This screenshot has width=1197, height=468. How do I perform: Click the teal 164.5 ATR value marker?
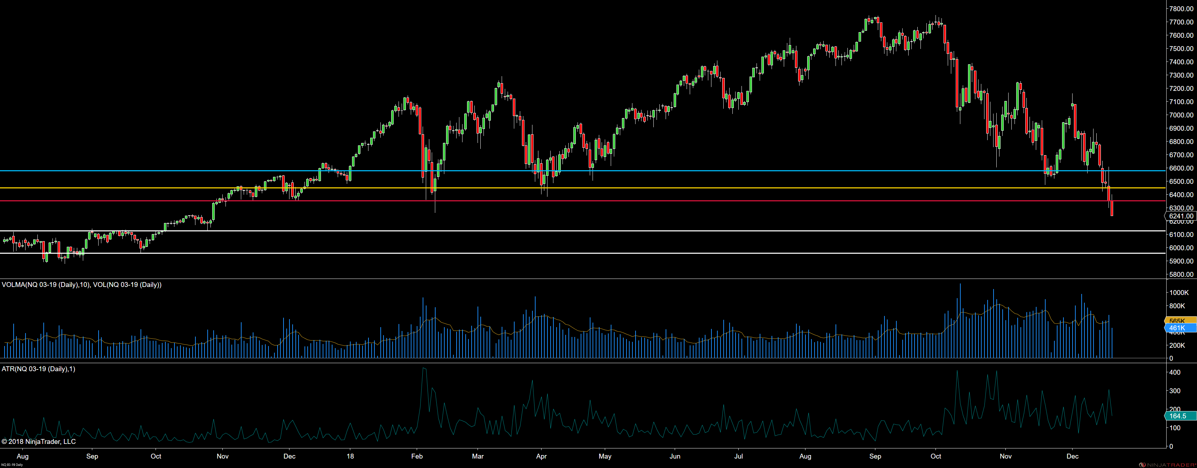click(1181, 416)
